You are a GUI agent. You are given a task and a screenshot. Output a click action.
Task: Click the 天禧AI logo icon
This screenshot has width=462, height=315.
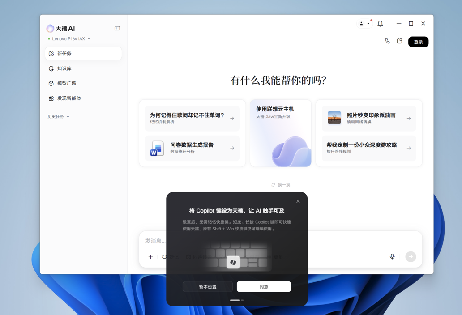50,28
